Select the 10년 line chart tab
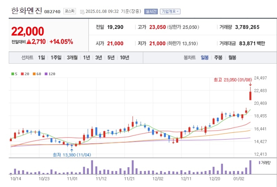 point(124,57)
